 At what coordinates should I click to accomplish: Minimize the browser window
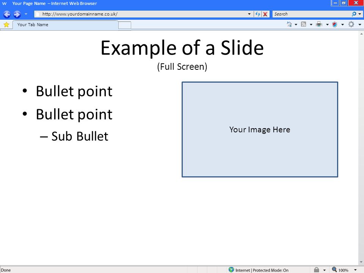[336, 3]
